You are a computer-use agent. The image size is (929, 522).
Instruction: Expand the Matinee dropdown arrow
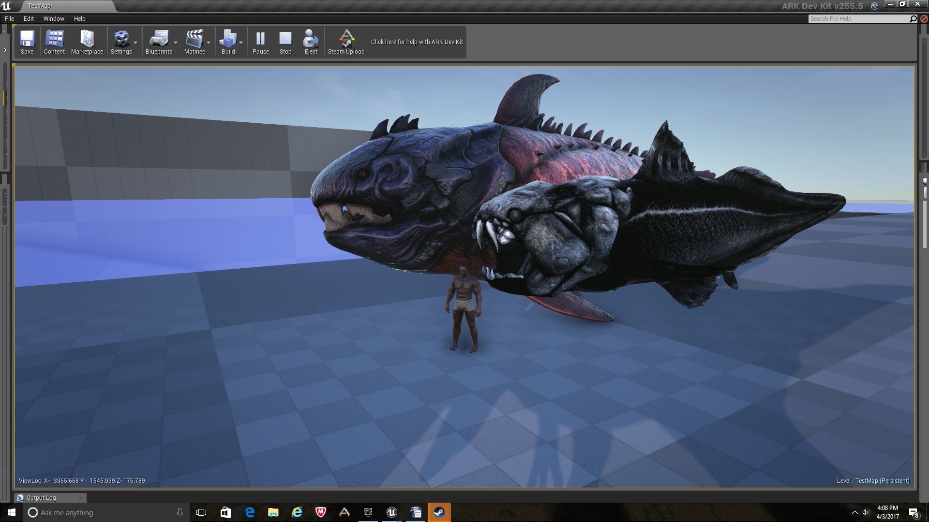pyautogui.click(x=209, y=43)
